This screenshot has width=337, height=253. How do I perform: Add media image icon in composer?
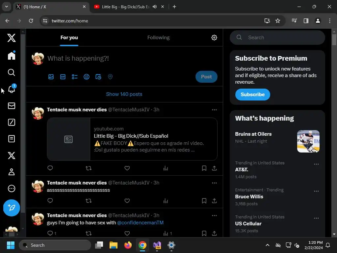[x=51, y=77]
